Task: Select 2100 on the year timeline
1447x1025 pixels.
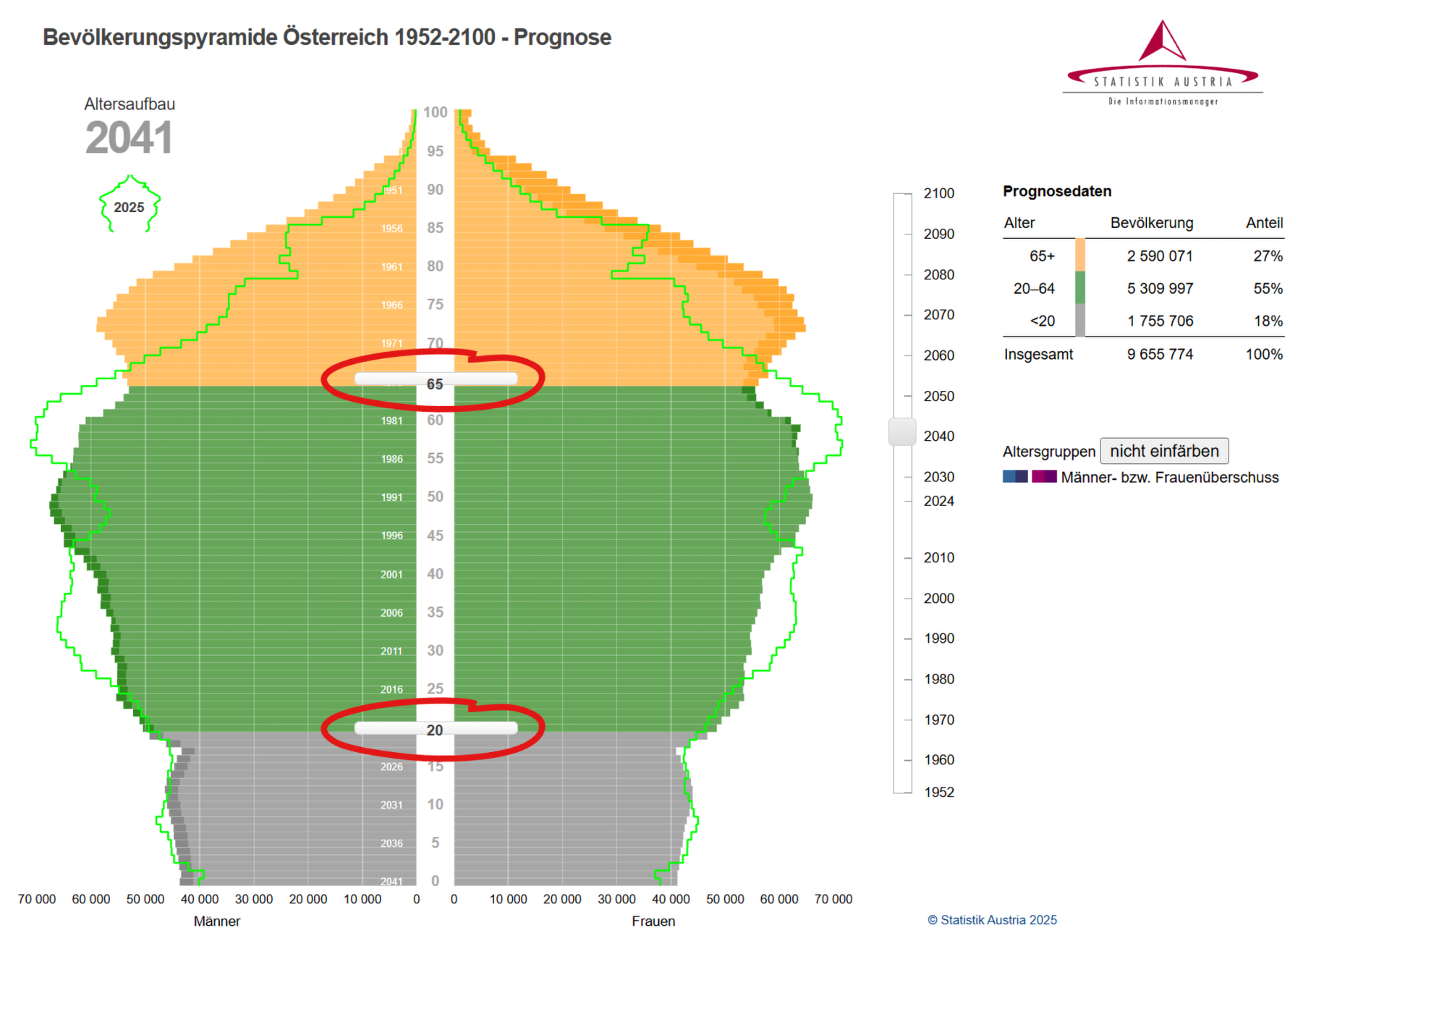Action: coord(938,193)
